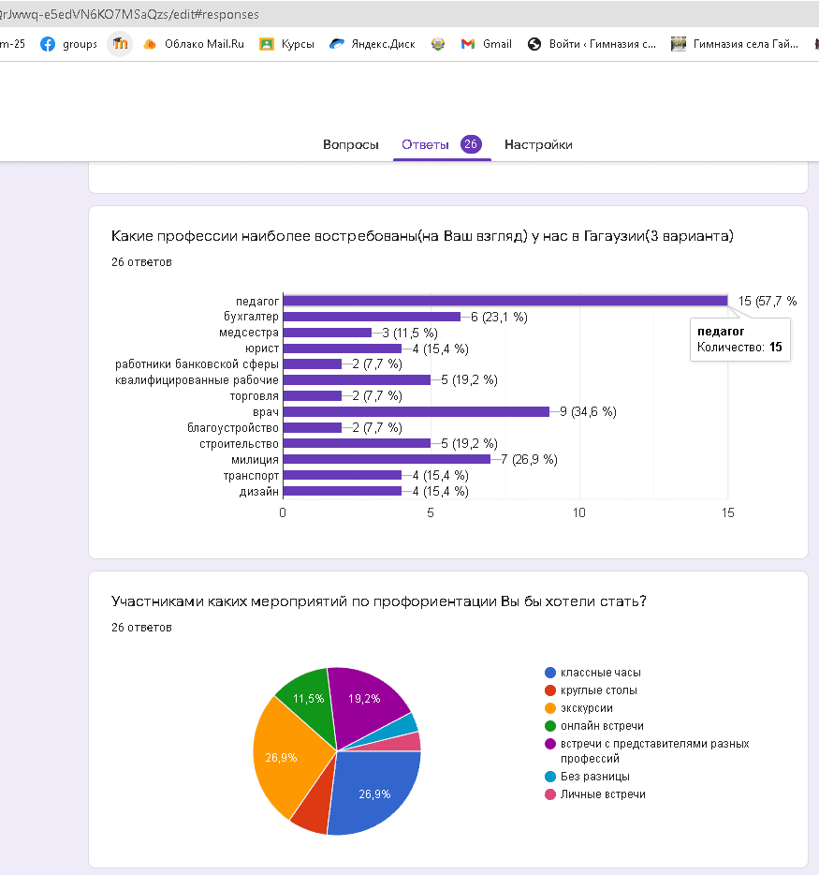Open the Gmail bookmark
The width and height of the screenshot is (819, 875).
(x=487, y=44)
